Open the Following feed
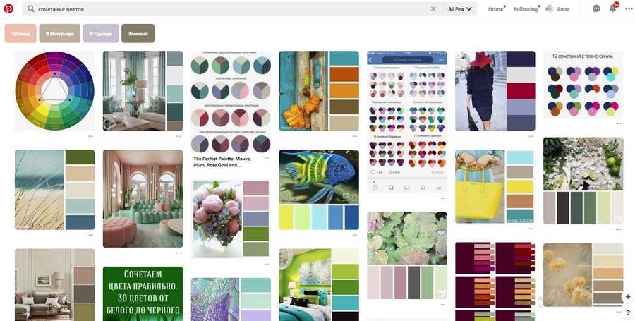 point(526,9)
